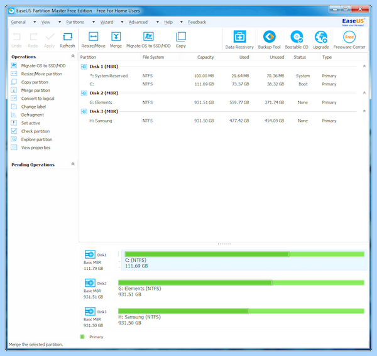Open the Partitions menu dropdown arrow
Viewport: 377px width, 356px height.
click(x=94, y=22)
